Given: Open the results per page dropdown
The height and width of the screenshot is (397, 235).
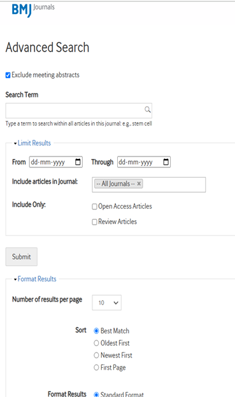Looking at the screenshot, I should tap(107, 303).
